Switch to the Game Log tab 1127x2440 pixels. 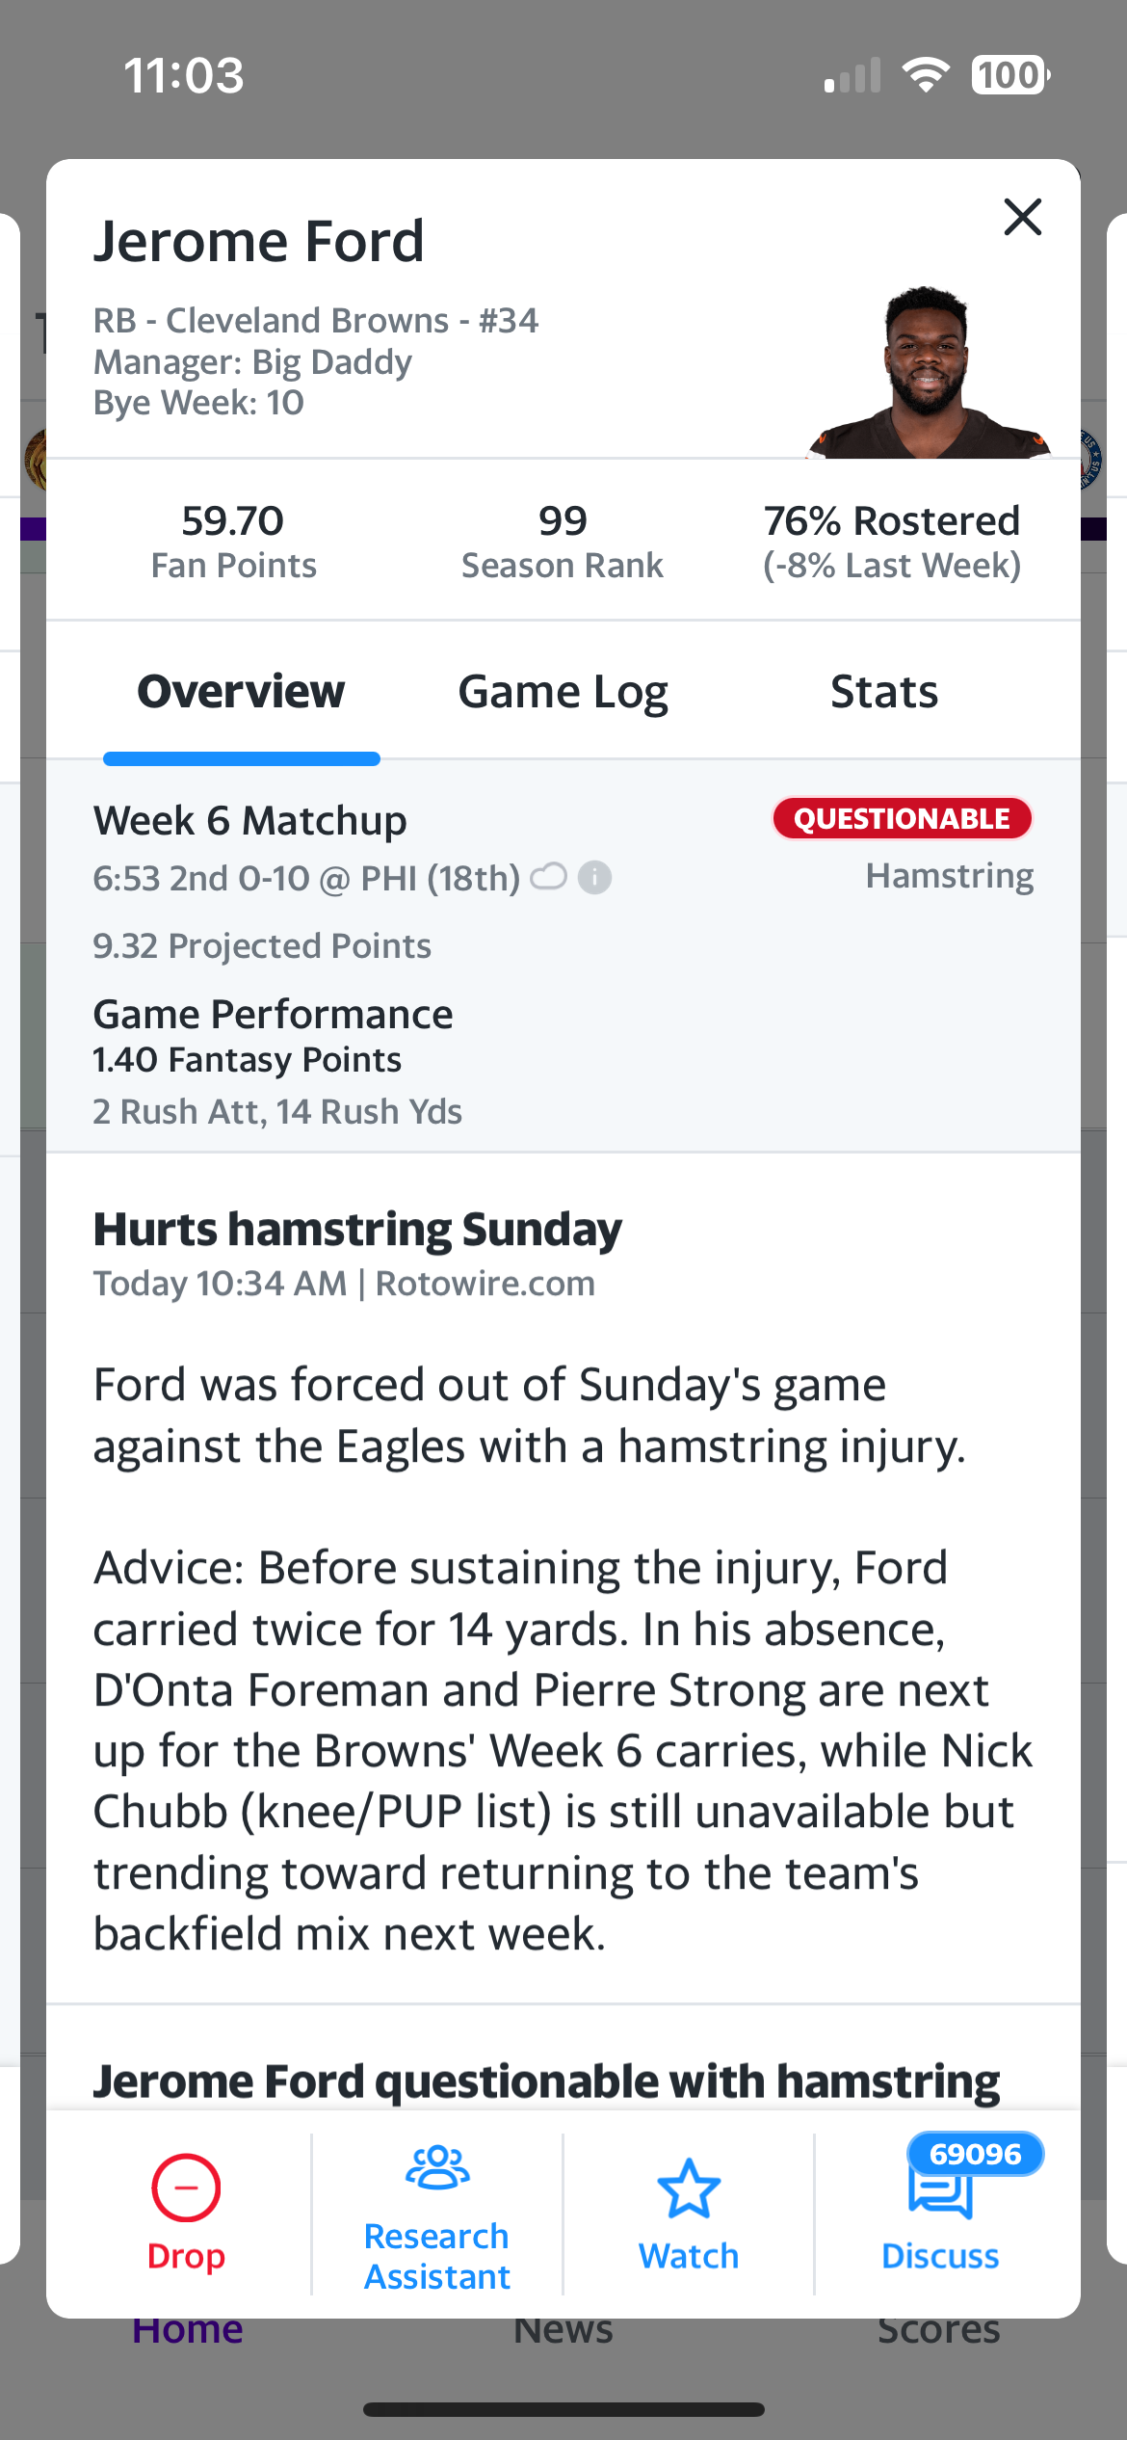point(563,692)
